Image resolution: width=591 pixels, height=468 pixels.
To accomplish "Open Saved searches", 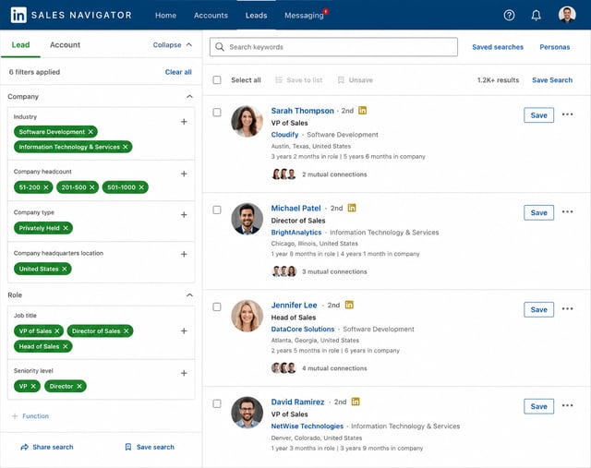I will coord(498,47).
